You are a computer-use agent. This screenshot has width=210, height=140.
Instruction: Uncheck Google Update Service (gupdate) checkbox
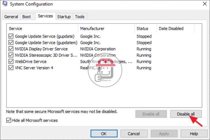11,36
